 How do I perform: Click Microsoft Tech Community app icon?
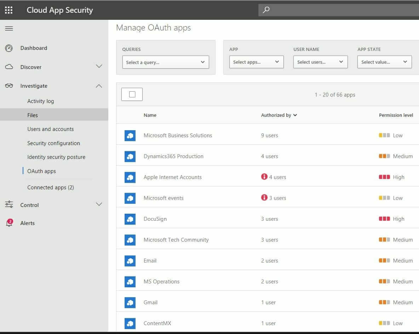(130, 240)
